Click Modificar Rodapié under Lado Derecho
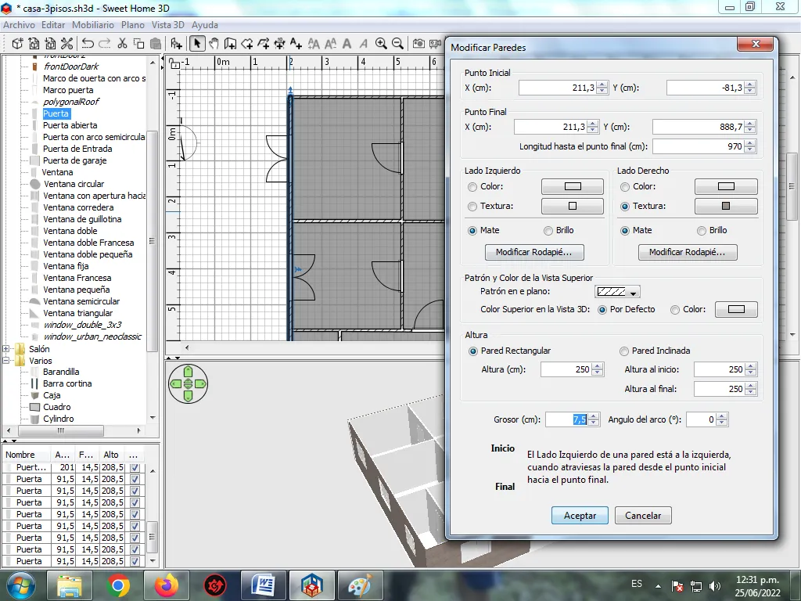Screen dimensions: 801x601 (x=688, y=252)
